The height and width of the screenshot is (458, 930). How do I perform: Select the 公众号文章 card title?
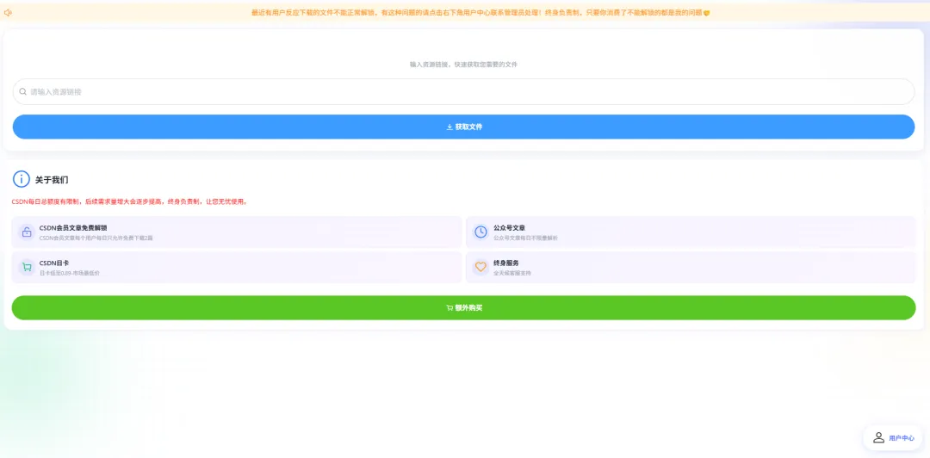509,228
